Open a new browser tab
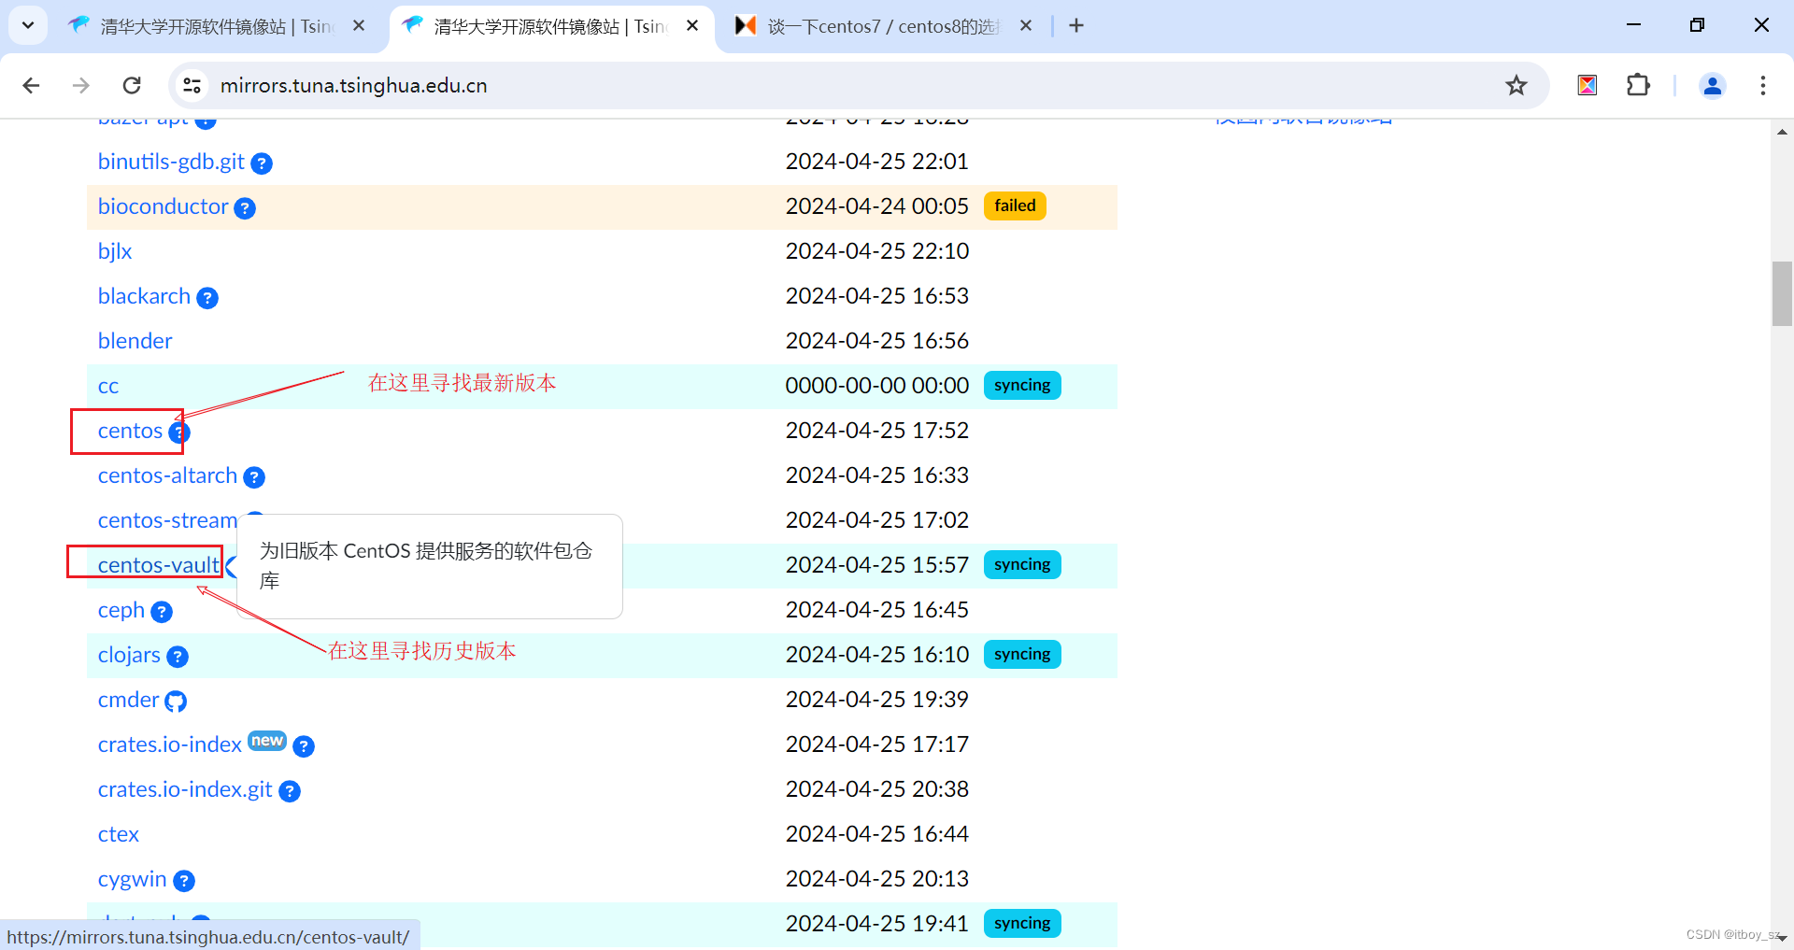1794x950 pixels. click(1076, 26)
